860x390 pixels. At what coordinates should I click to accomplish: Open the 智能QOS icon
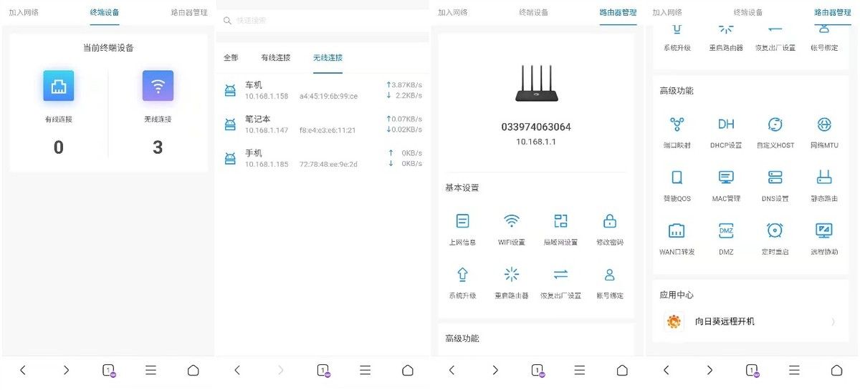[x=677, y=177]
